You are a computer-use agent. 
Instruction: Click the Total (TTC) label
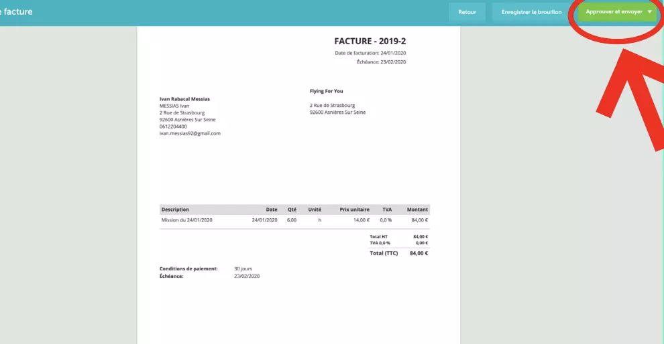pyautogui.click(x=384, y=253)
